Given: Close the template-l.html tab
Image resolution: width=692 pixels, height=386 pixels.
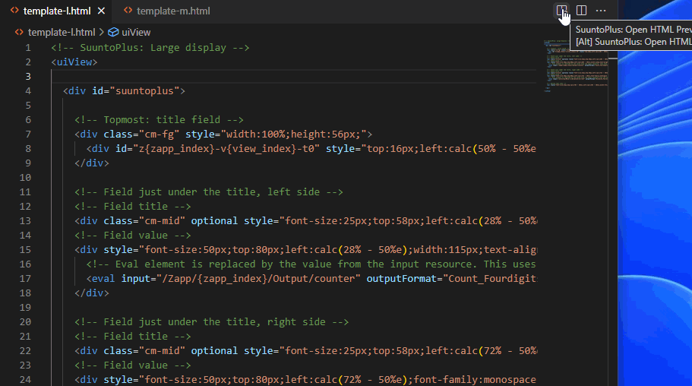Looking at the screenshot, I should point(101,11).
